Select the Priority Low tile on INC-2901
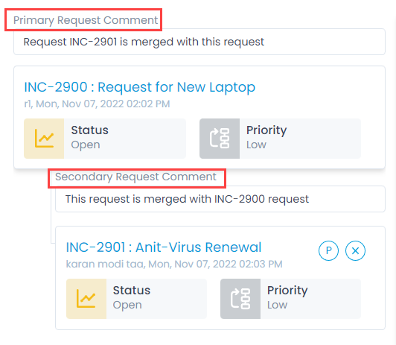 pos(290,299)
